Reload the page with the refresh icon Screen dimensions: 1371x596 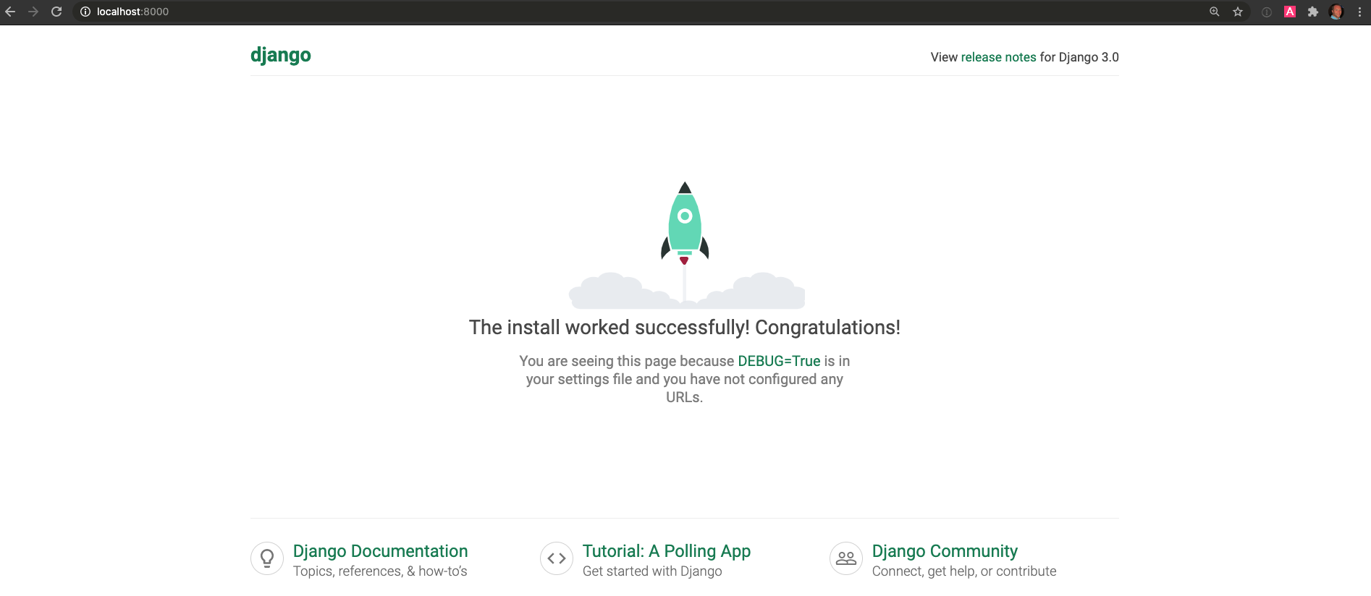(x=56, y=12)
